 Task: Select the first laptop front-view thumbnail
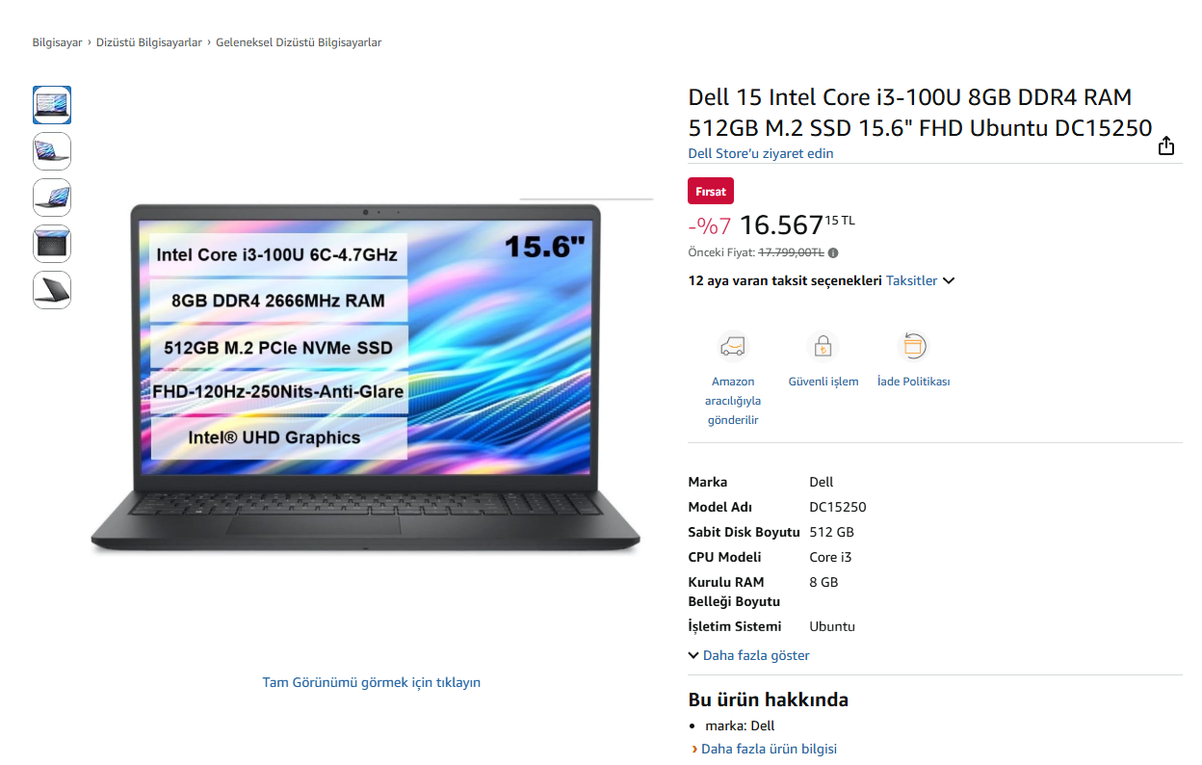[x=52, y=105]
